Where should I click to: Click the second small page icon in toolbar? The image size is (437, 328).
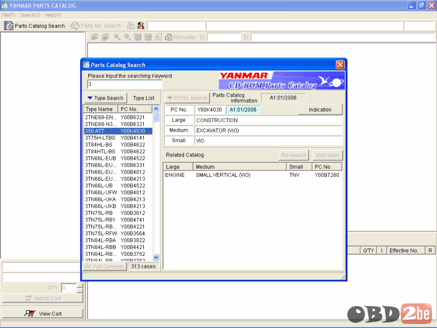click(x=246, y=37)
